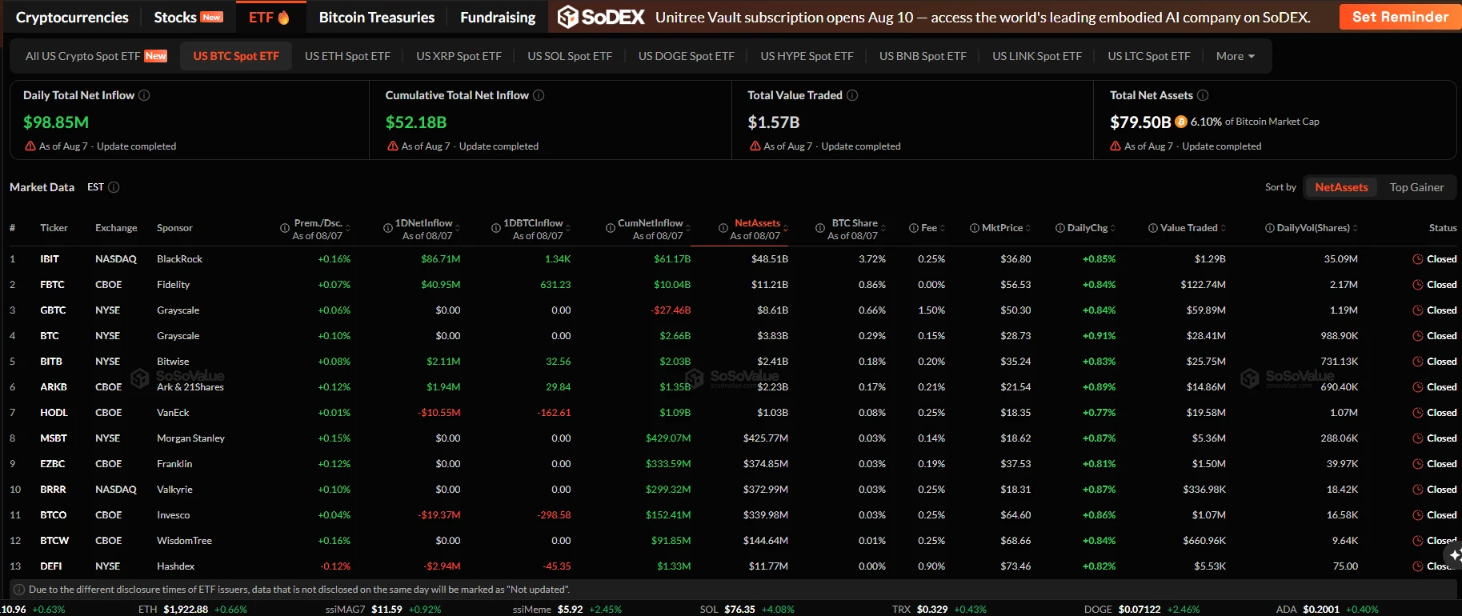The image size is (1462, 616).
Task: Open the Stocks tab
Action: (x=188, y=17)
